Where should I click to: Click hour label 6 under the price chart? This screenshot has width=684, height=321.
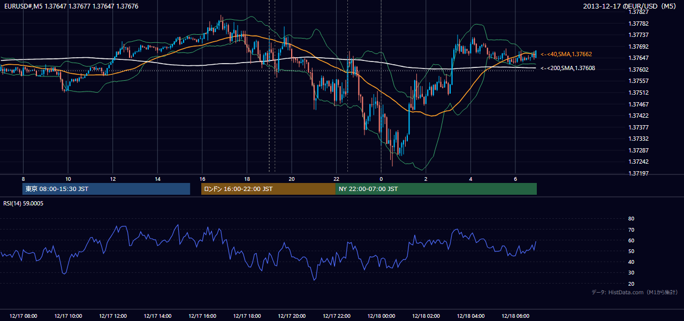tap(515, 179)
